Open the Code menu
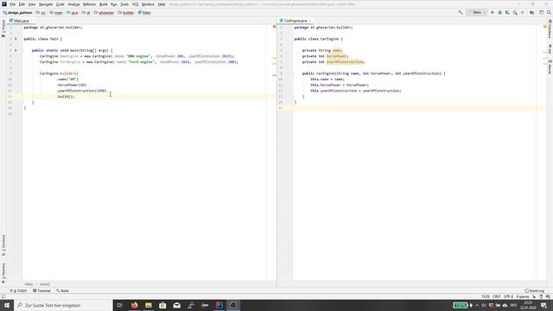The image size is (553, 311). (x=60, y=4)
